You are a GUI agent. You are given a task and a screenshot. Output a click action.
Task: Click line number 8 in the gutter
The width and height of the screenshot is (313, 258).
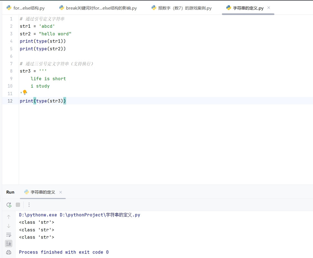coord(11,71)
